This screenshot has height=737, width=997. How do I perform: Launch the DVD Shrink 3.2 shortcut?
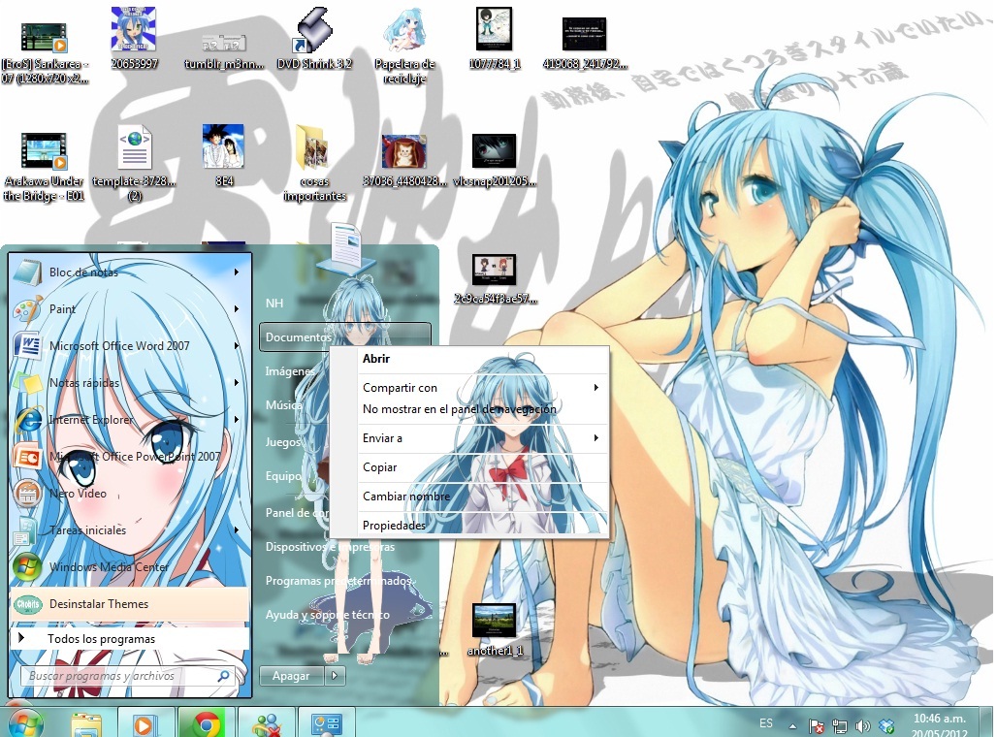point(314,38)
